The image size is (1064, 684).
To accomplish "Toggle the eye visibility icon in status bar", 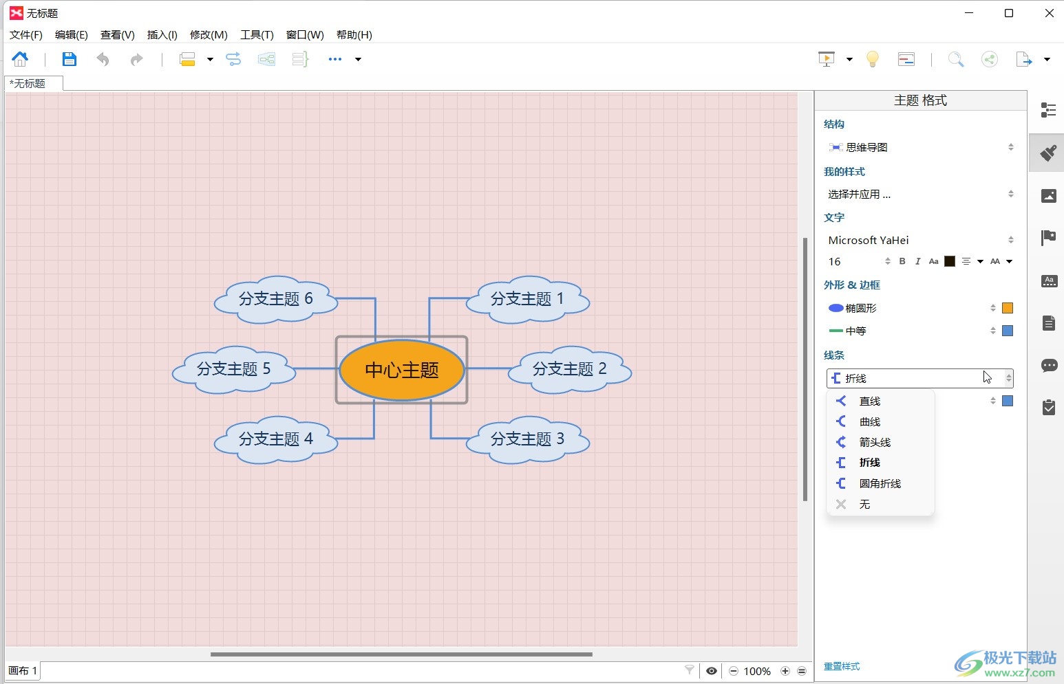I will [712, 671].
